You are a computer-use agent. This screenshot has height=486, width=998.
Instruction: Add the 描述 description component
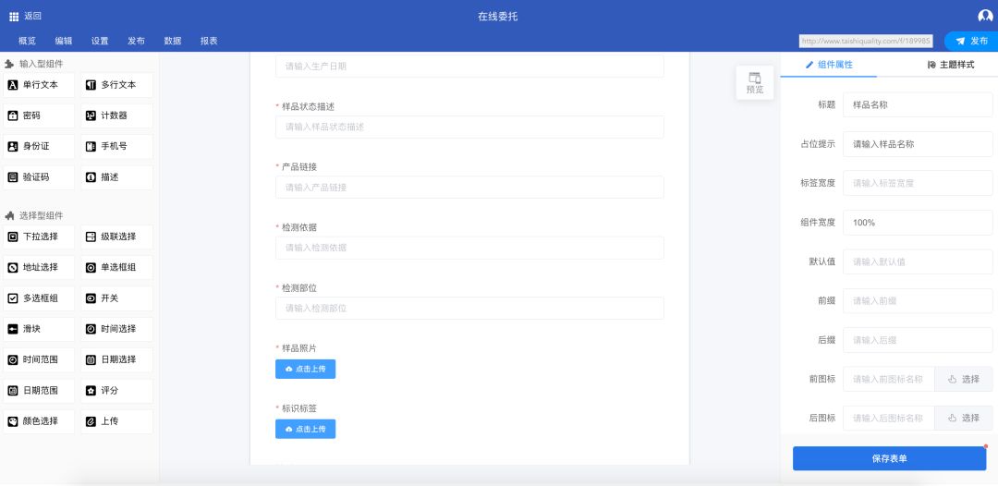coord(117,177)
